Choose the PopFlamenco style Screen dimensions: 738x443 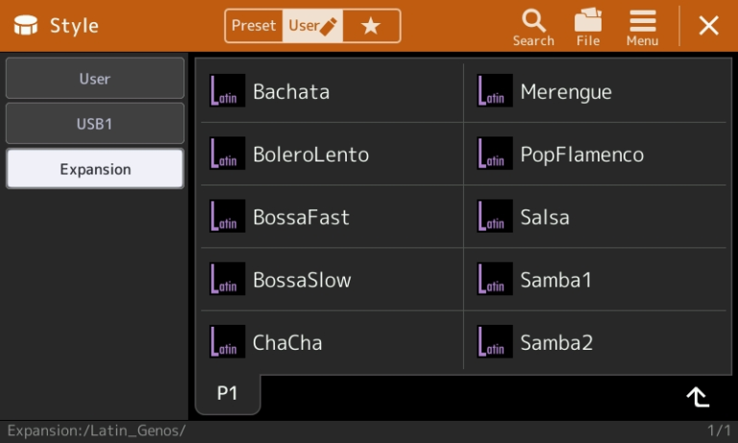[x=596, y=154]
